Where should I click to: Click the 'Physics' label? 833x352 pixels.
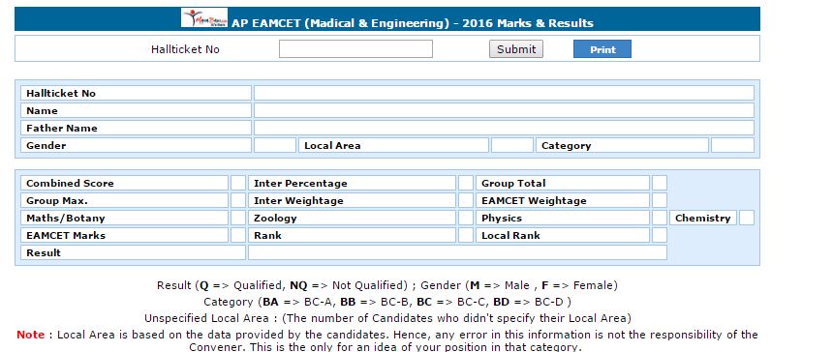coord(563,219)
